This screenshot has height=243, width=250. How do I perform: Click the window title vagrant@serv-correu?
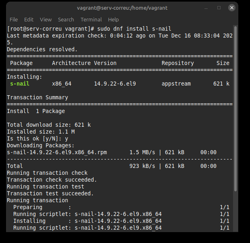(x=122, y=8)
